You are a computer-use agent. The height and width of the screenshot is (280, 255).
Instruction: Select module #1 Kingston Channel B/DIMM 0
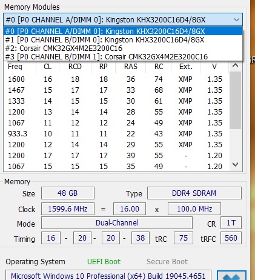click(x=123, y=40)
